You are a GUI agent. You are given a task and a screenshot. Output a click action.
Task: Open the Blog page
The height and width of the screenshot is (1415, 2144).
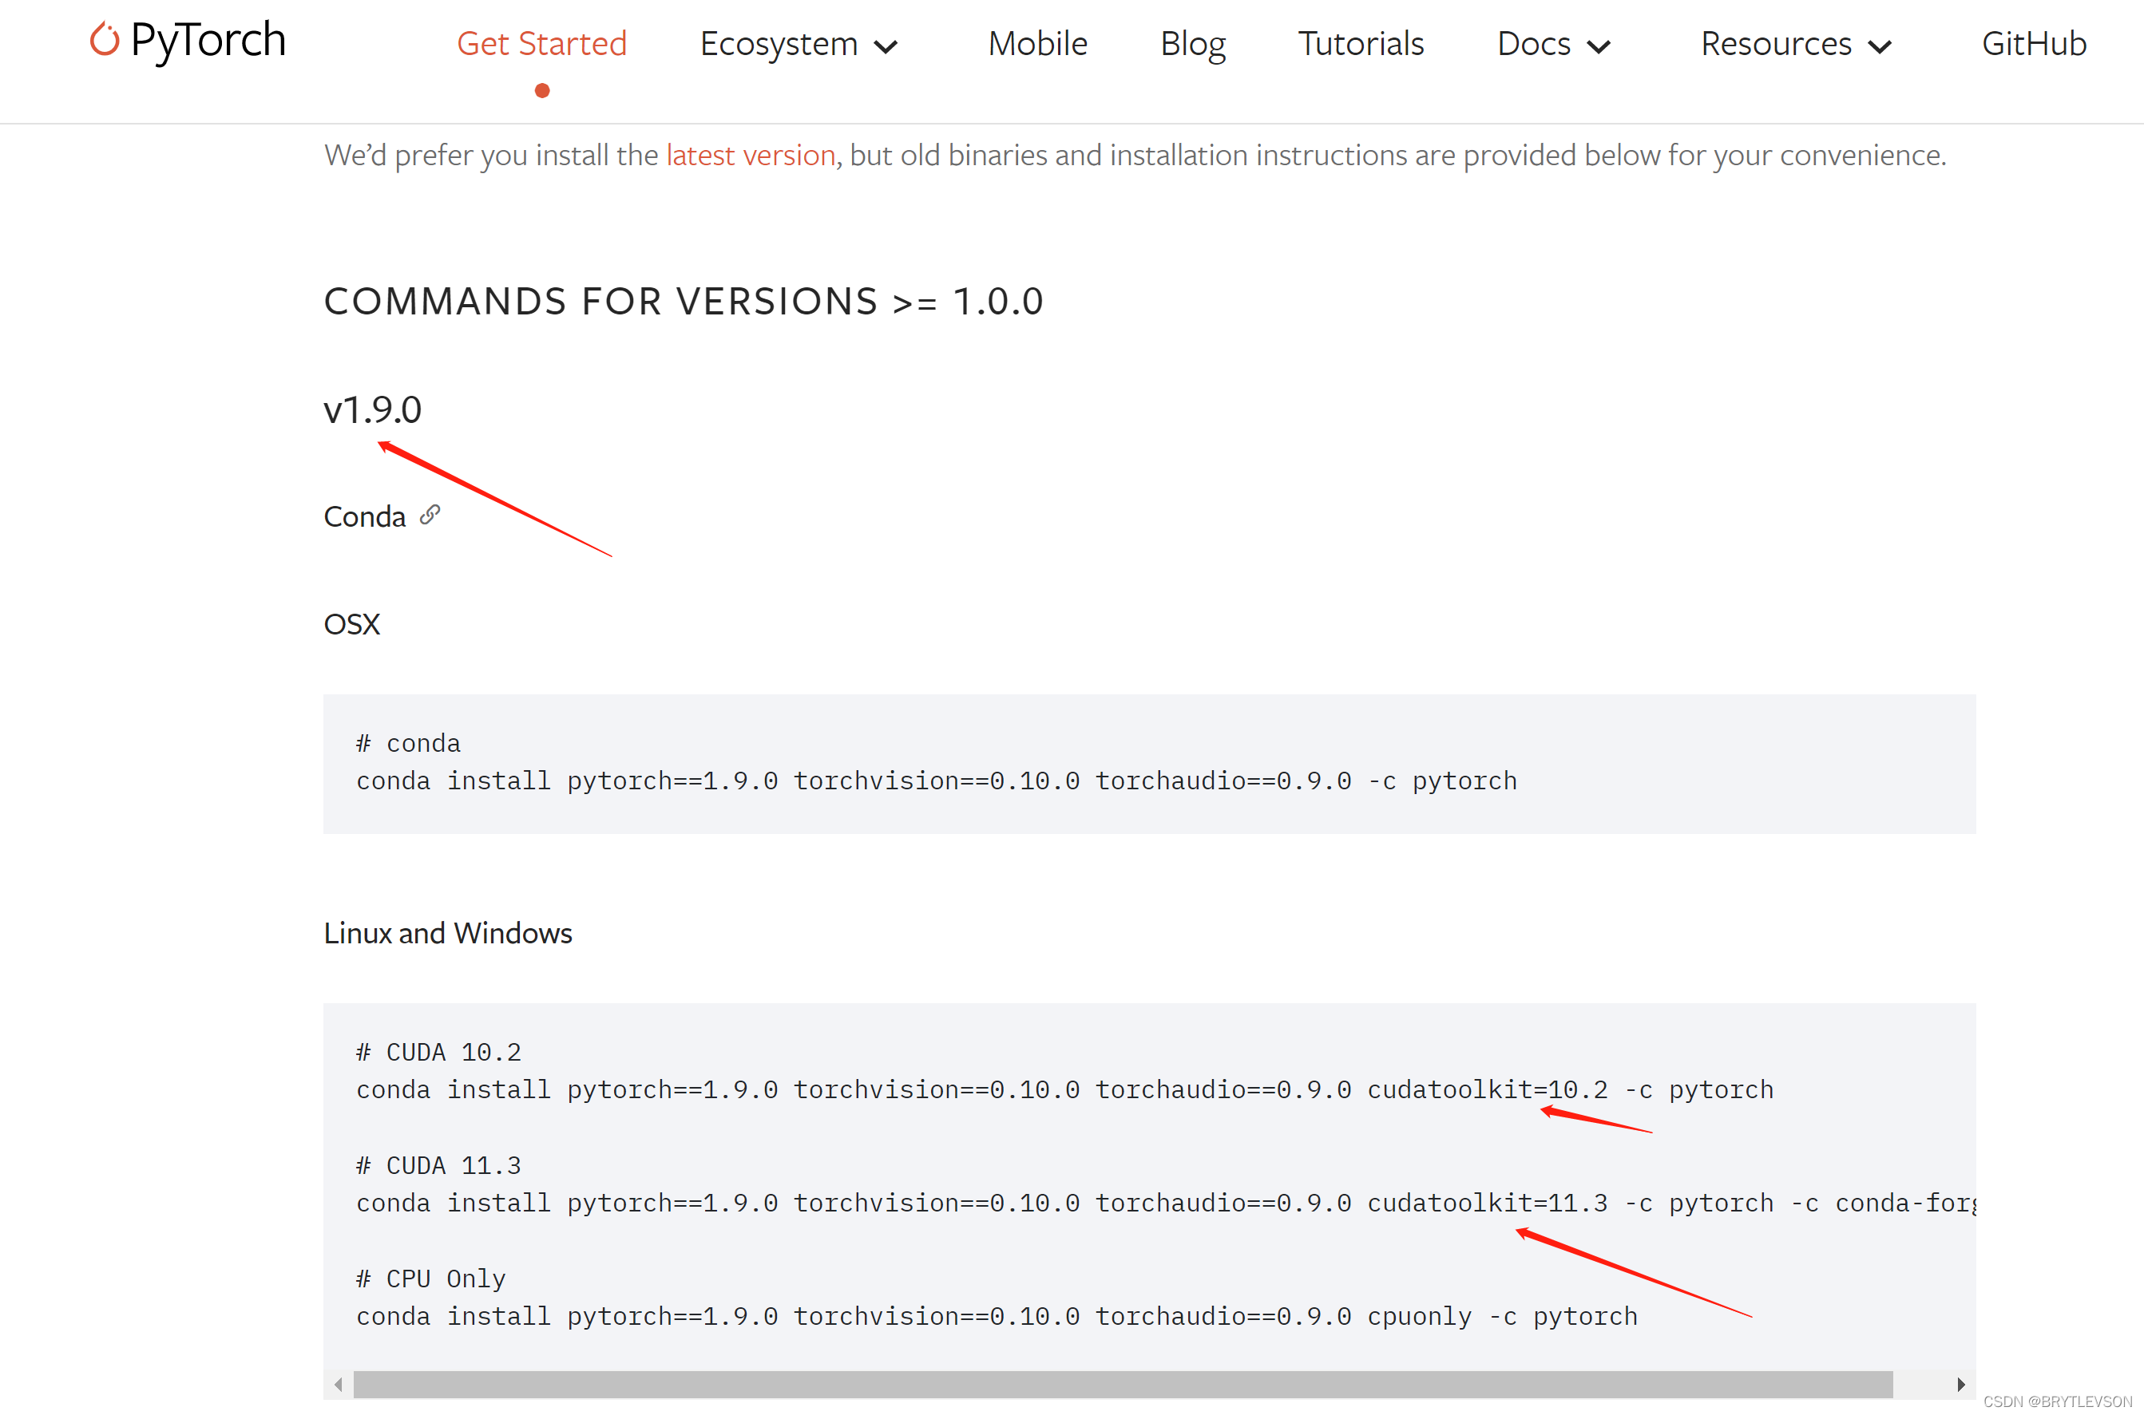(x=1192, y=44)
